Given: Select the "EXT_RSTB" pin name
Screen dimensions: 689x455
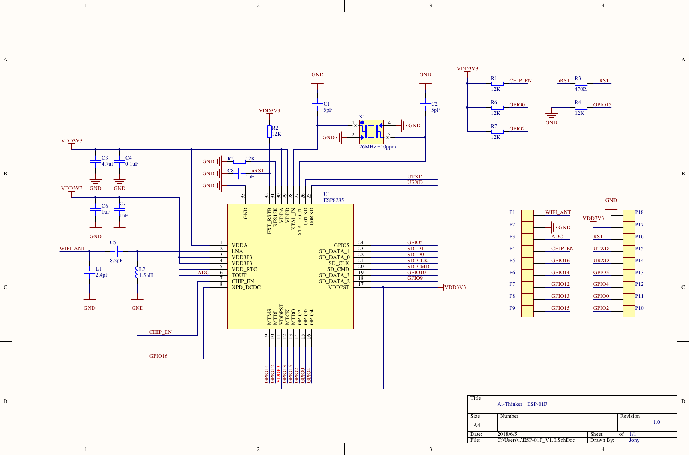Looking at the screenshot, I should click(269, 221).
